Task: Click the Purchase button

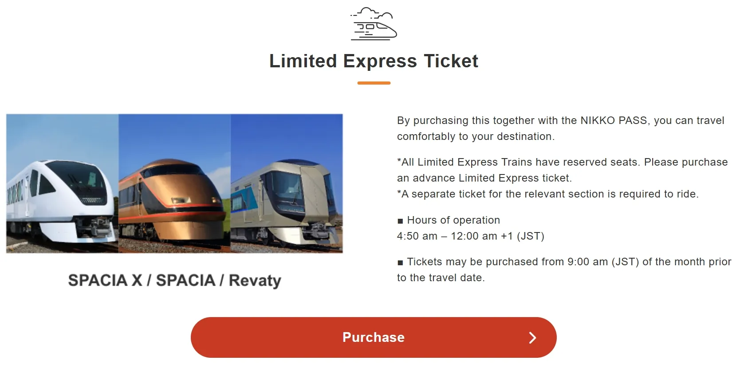Action: 373,337
